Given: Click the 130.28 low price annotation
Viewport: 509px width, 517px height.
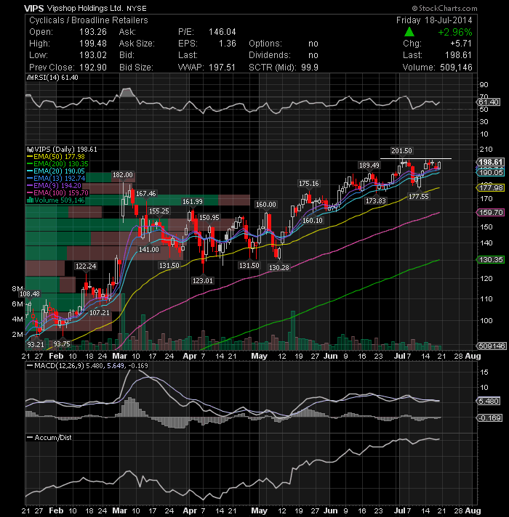Looking at the screenshot, I should [x=278, y=268].
